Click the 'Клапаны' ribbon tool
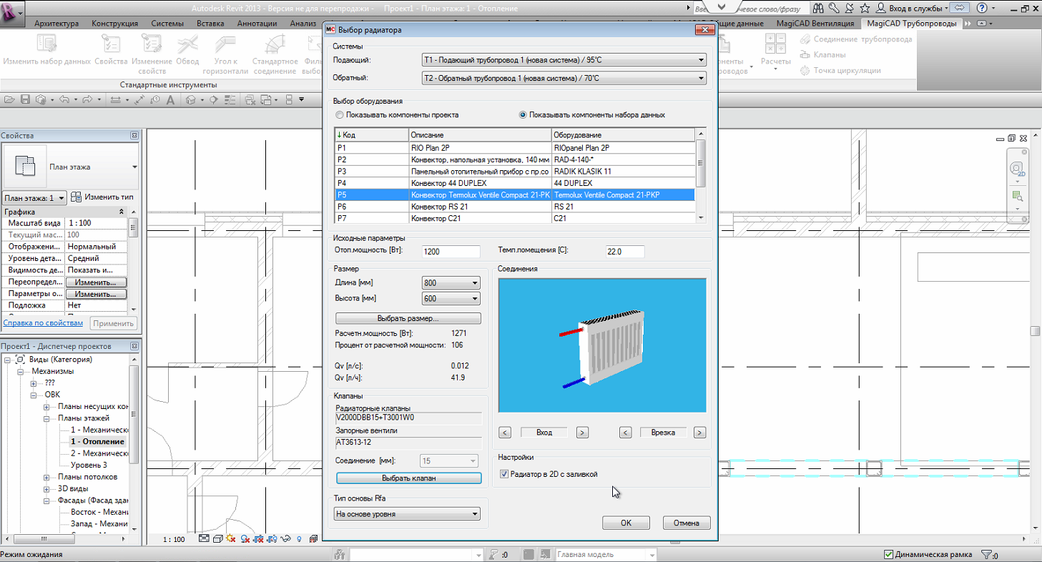This screenshot has height=562, width=1042. 823,54
